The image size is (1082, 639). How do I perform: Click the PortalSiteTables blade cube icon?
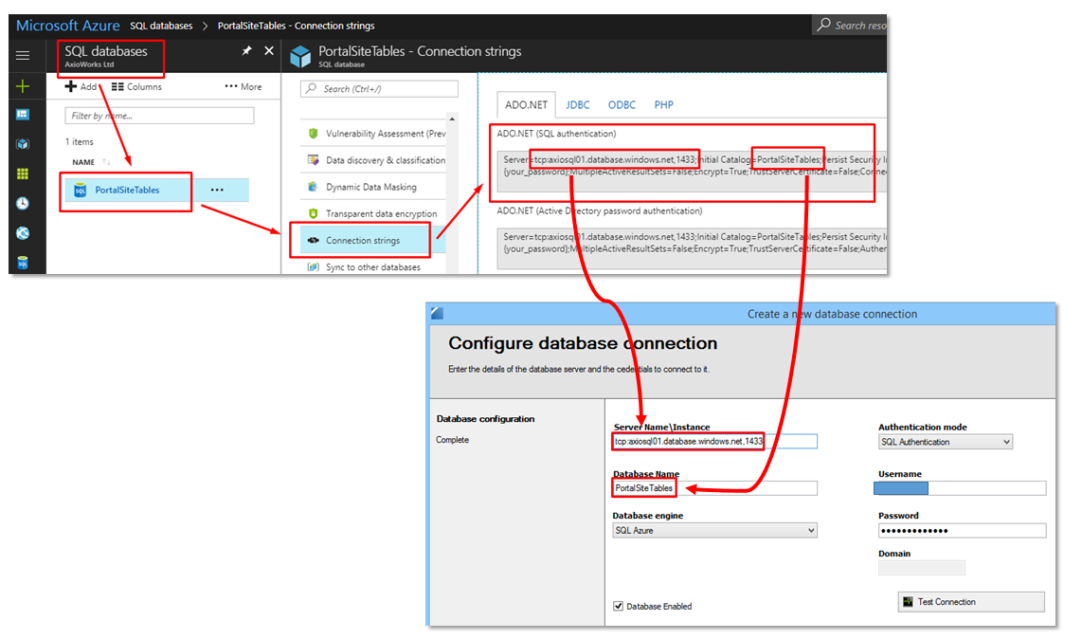(x=301, y=56)
